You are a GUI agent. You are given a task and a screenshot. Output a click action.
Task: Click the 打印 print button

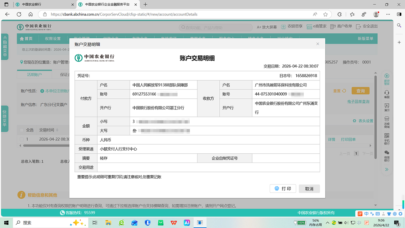tap(283, 188)
